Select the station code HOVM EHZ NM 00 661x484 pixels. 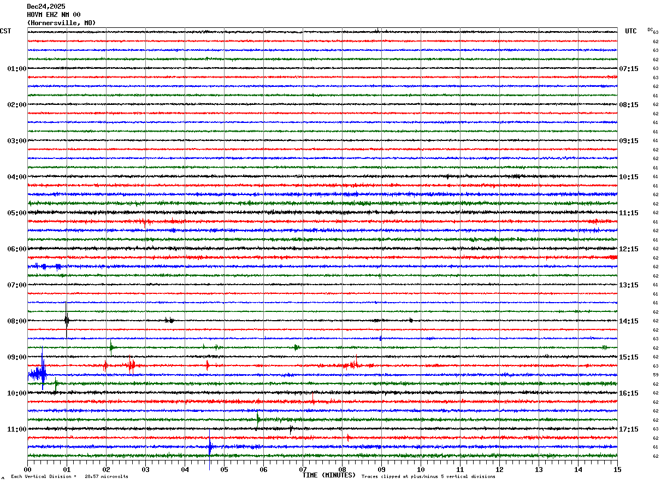[54, 15]
